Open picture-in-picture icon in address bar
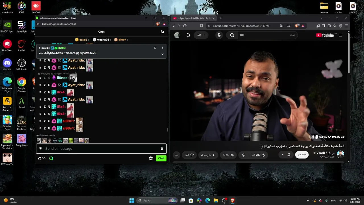The height and width of the screenshot is (205, 364). tap(288, 26)
